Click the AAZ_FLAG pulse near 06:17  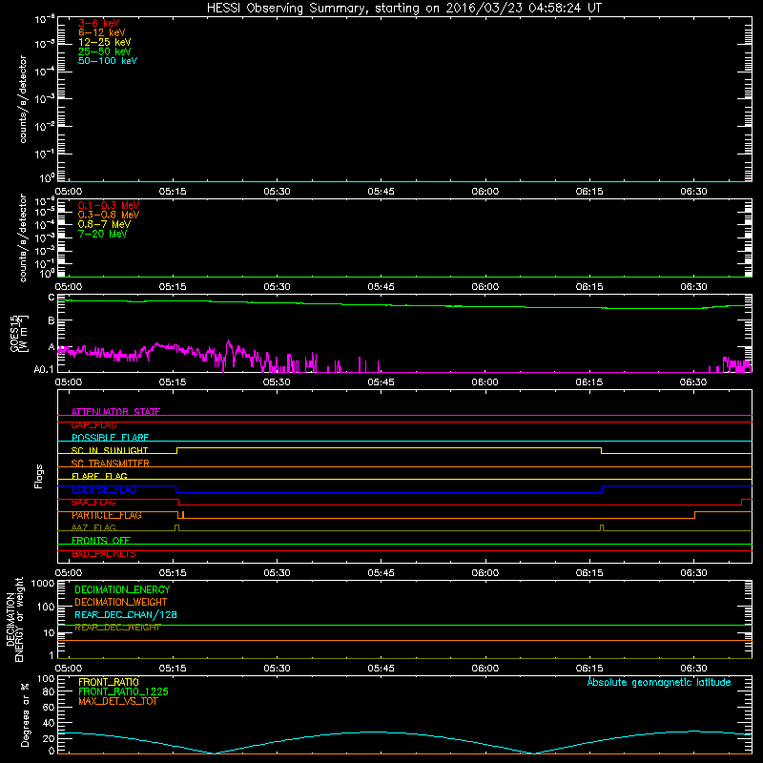pyautogui.click(x=602, y=527)
